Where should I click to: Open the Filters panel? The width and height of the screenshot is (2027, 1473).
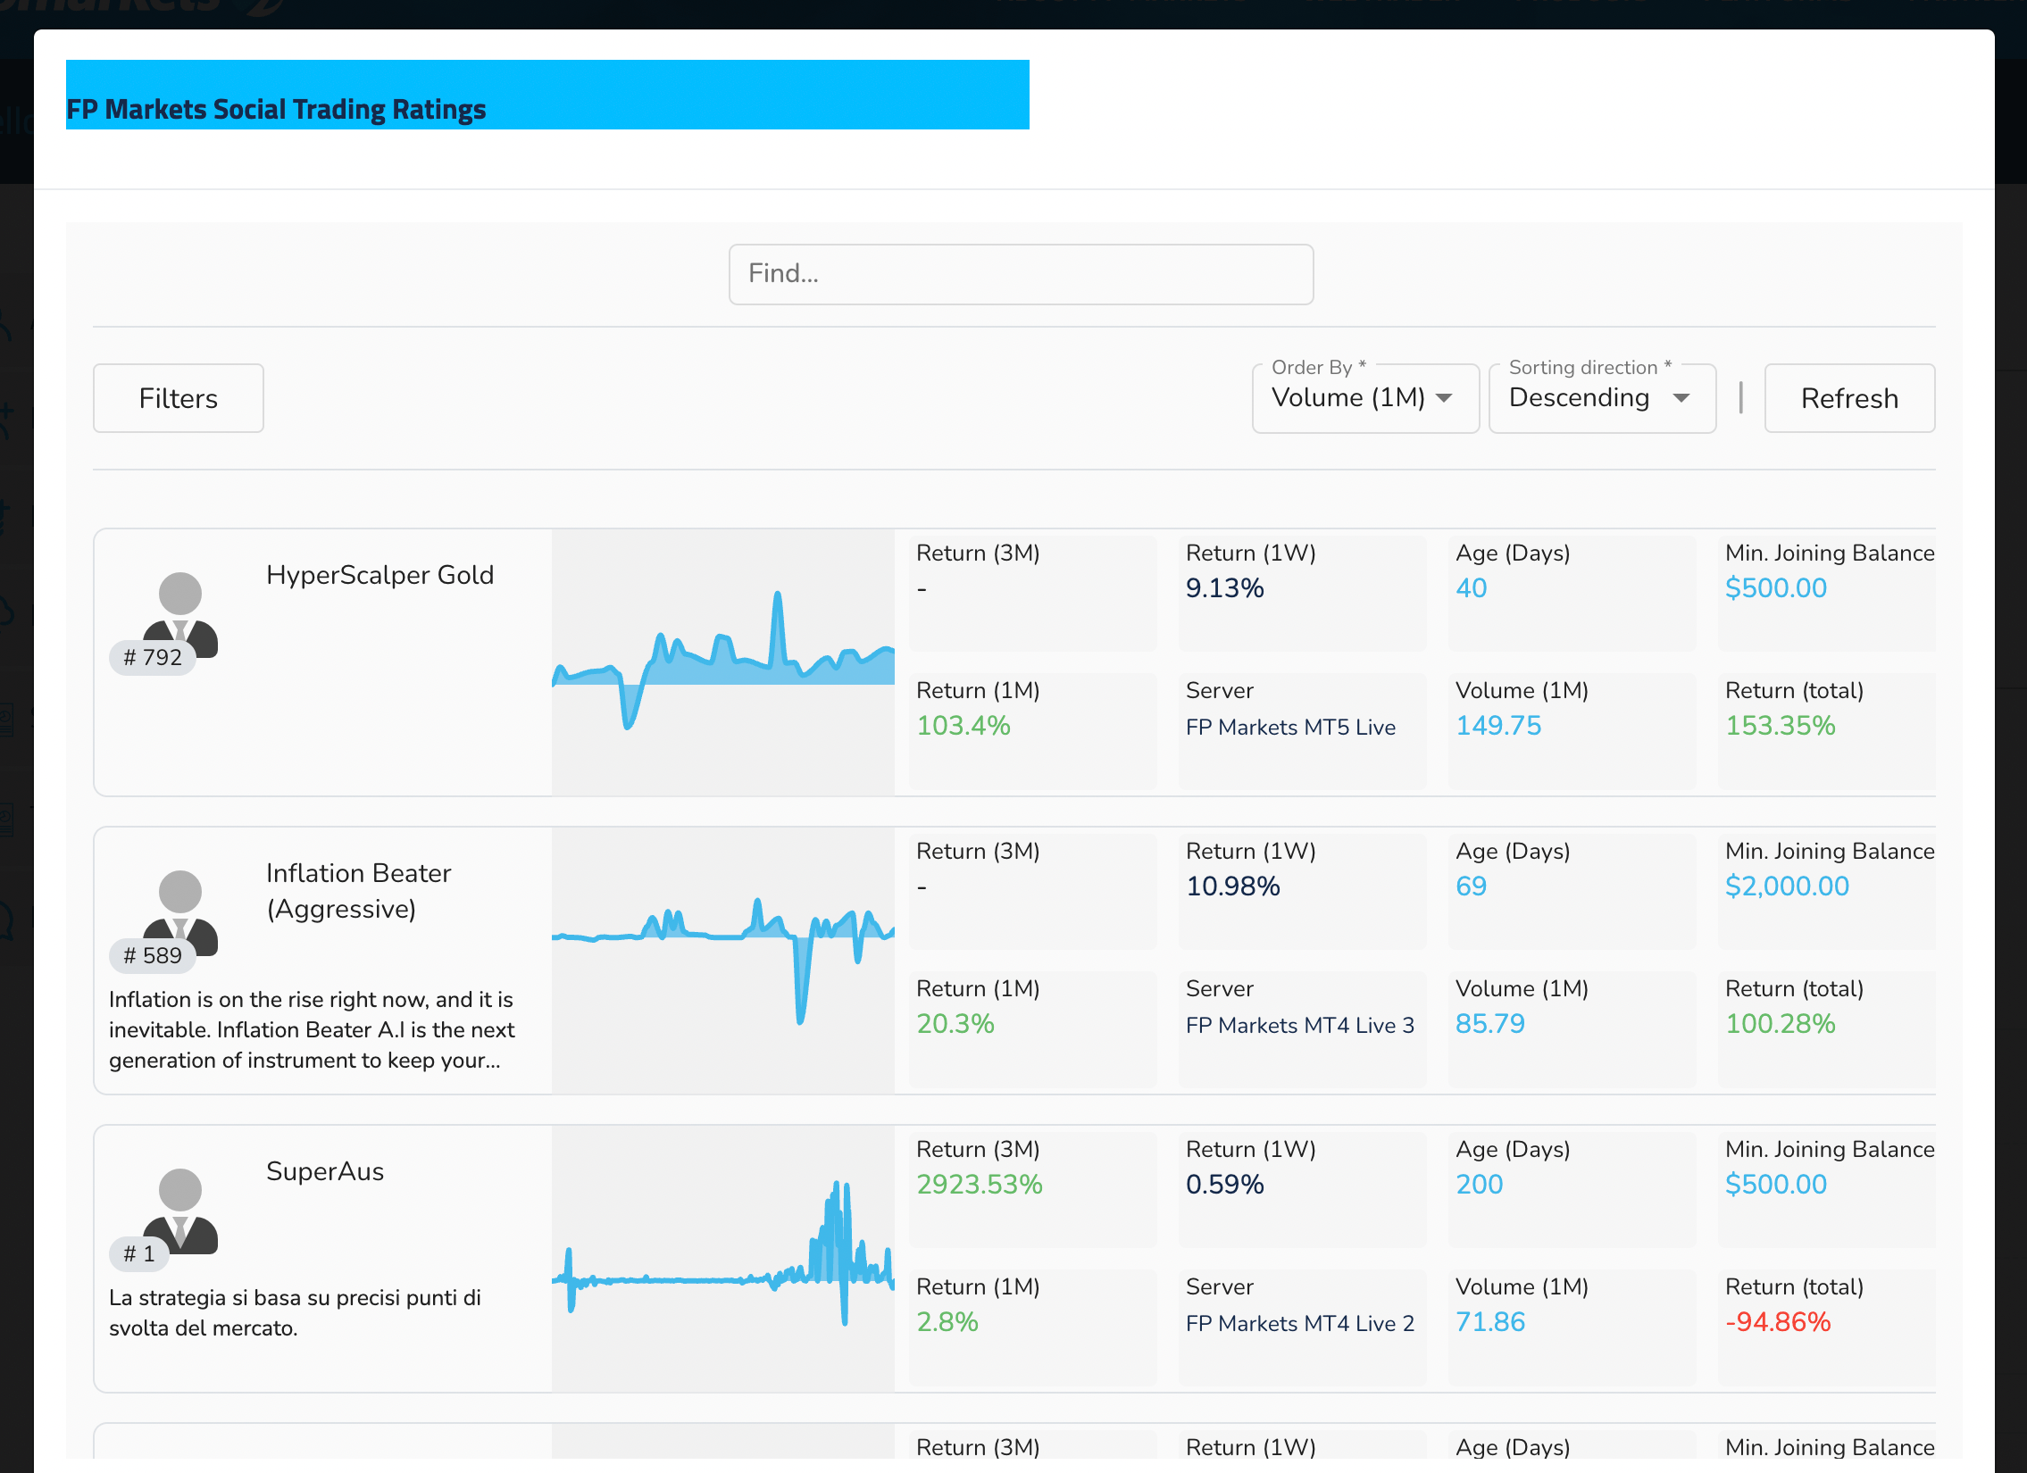(x=179, y=398)
